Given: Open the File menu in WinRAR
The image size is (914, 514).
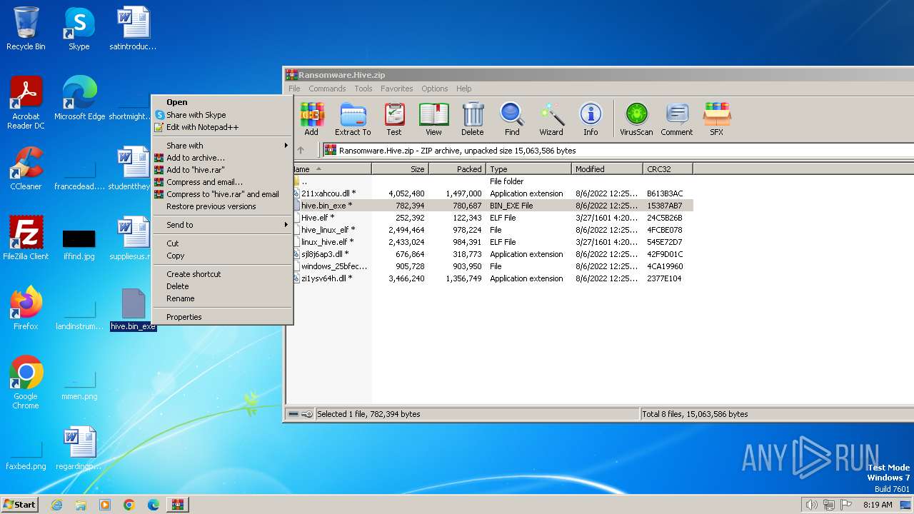Looking at the screenshot, I should pos(294,89).
